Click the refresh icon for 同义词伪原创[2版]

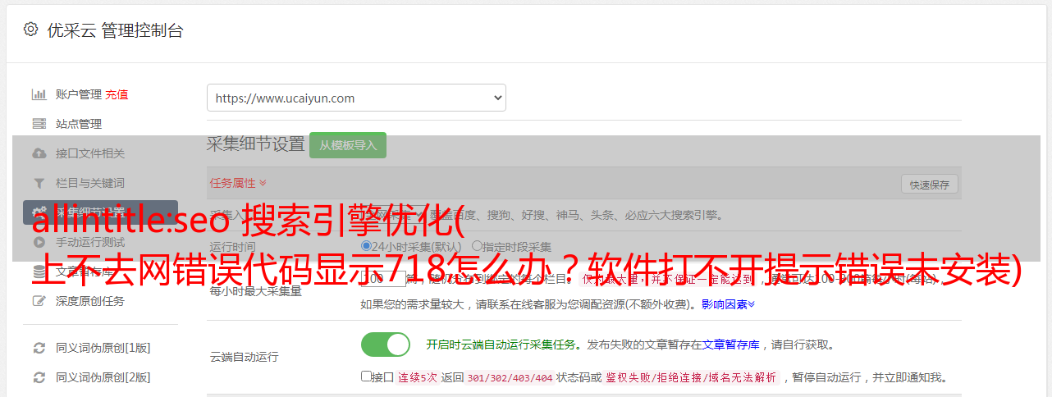click(39, 377)
